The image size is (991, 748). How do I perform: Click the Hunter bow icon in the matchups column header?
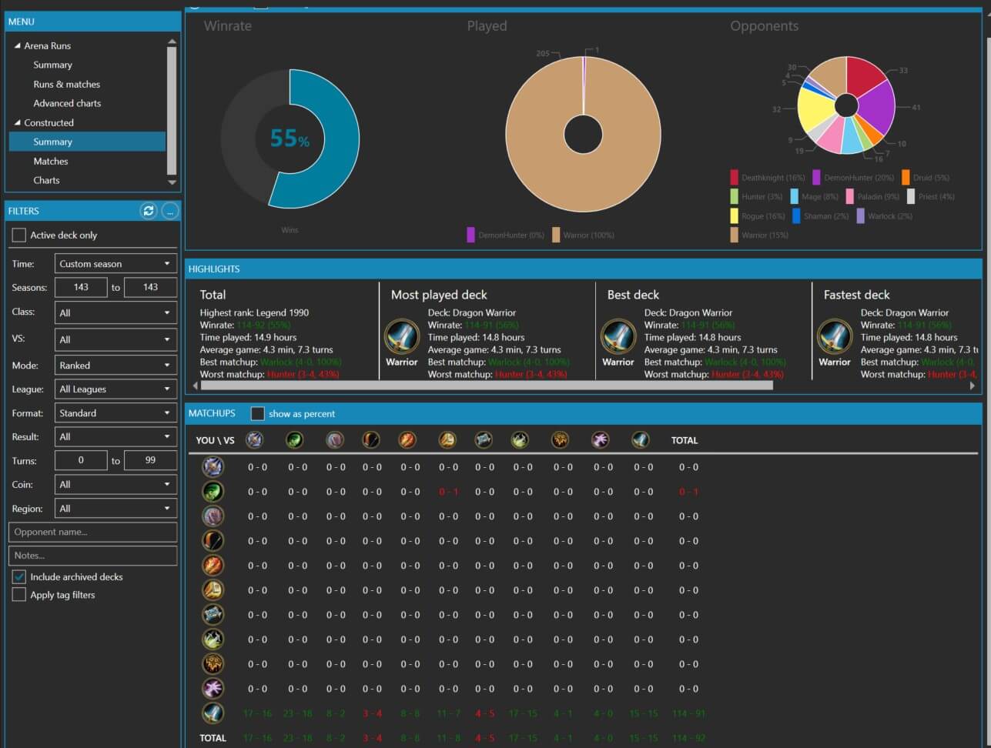pyautogui.click(x=371, y=440)
